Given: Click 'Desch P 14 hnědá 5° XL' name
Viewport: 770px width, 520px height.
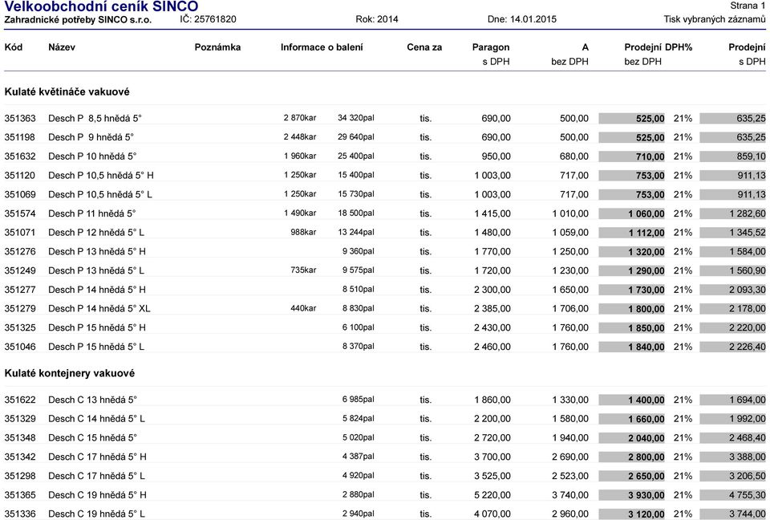Looking at the screenshot, I should click(99, 309).
